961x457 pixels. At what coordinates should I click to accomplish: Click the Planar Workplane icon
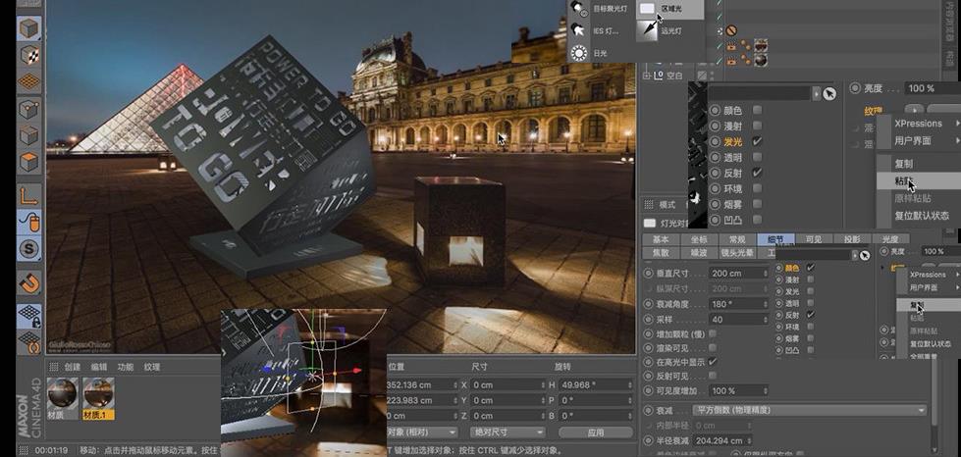pyautogui.click(x=28, y=342)
